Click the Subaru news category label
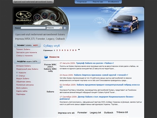 [50, 92]
